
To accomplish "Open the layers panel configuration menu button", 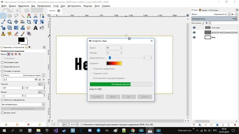I will pyautogui.click(x=237, y=10).
